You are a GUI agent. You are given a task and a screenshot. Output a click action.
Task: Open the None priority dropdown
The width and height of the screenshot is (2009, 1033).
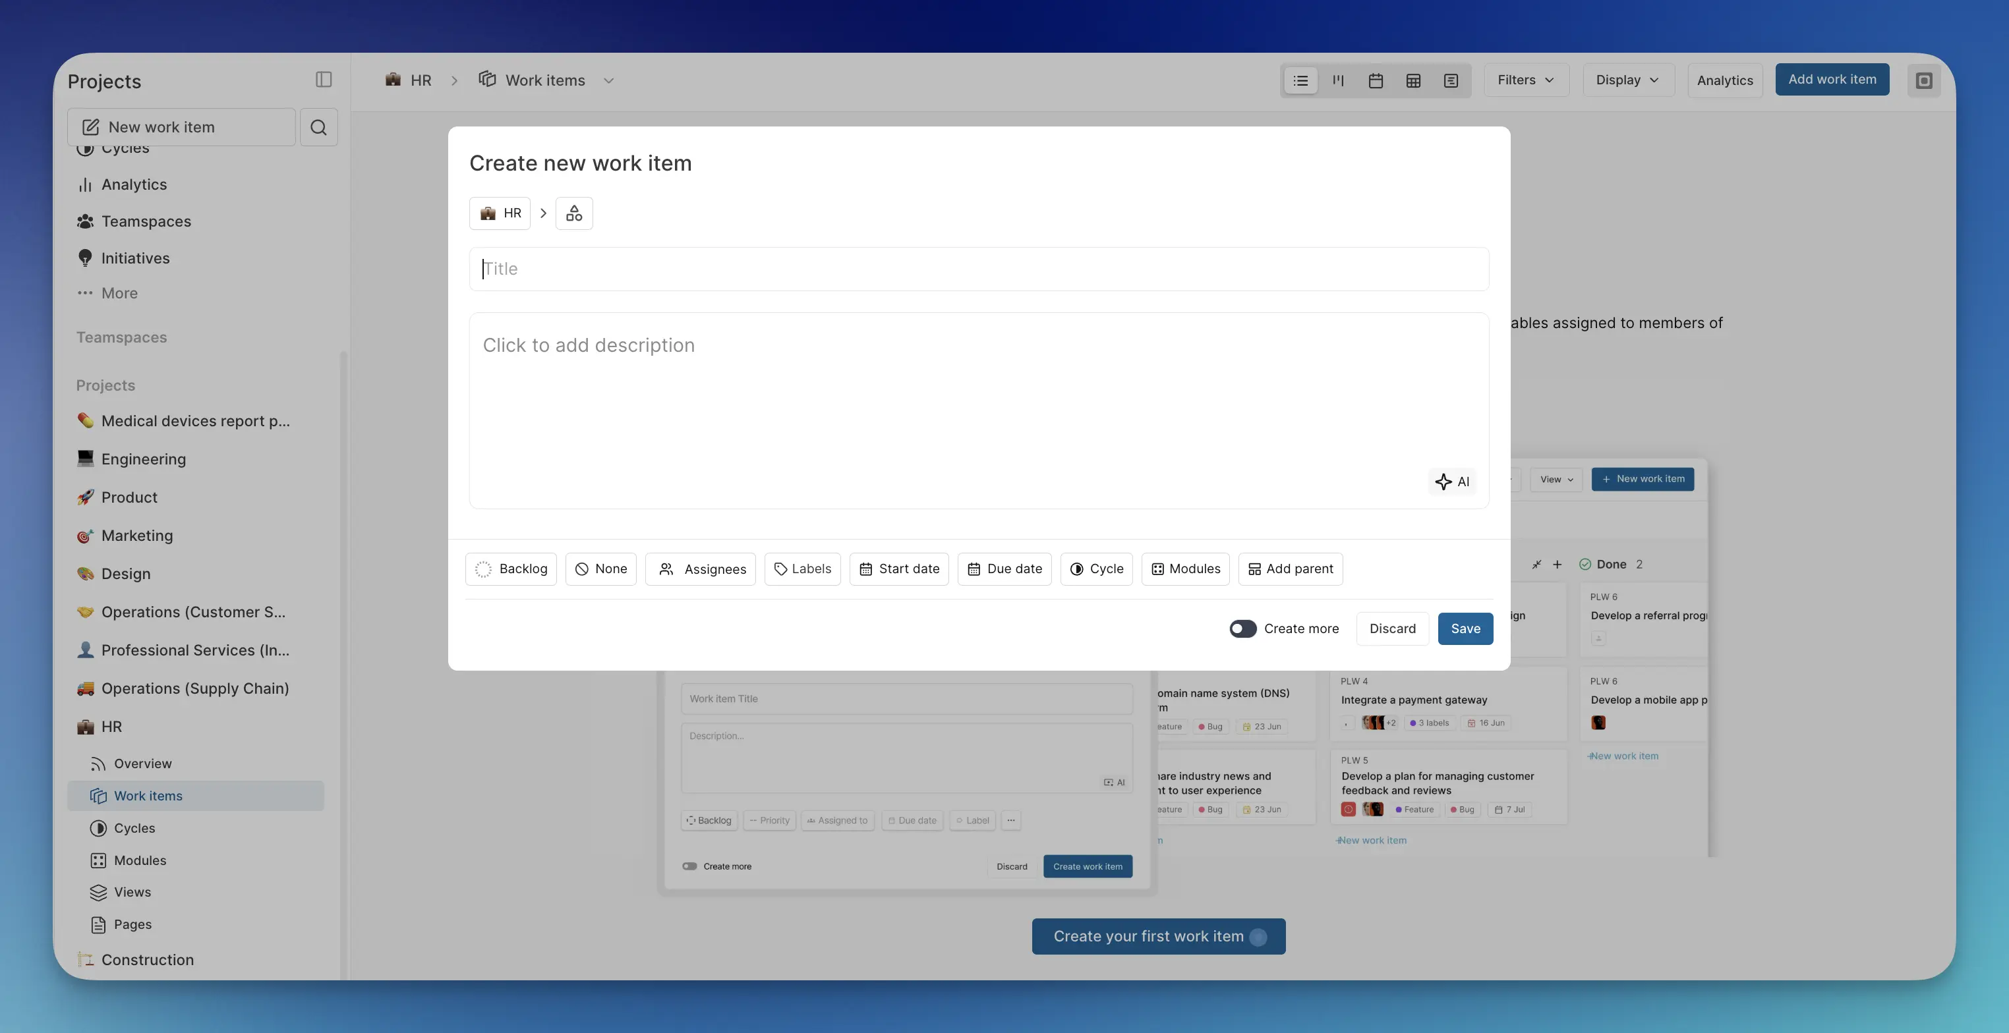600,569
